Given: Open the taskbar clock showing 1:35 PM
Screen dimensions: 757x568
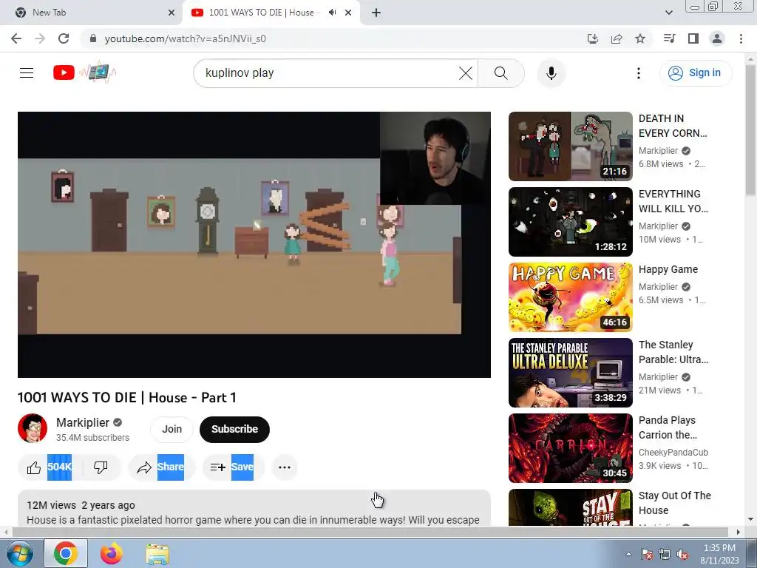Looking at the screenshot, I should coord(719,554).
